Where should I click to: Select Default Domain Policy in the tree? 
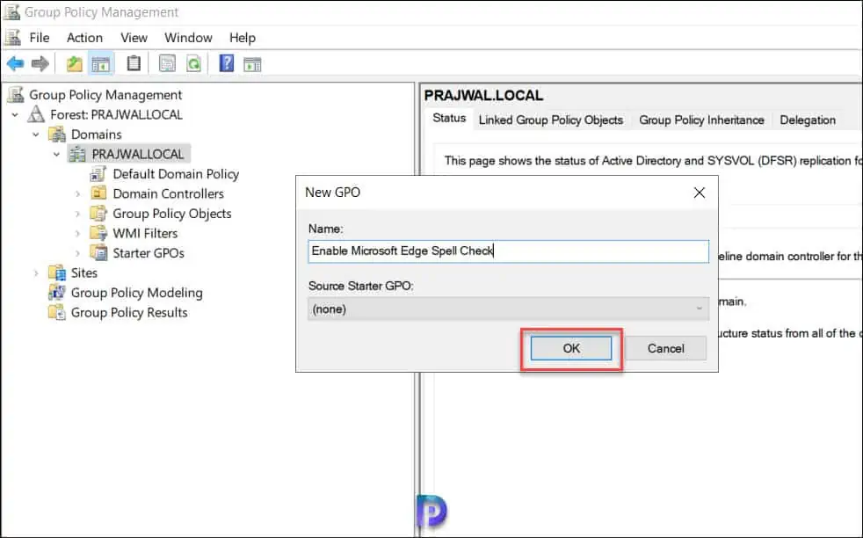176,174
